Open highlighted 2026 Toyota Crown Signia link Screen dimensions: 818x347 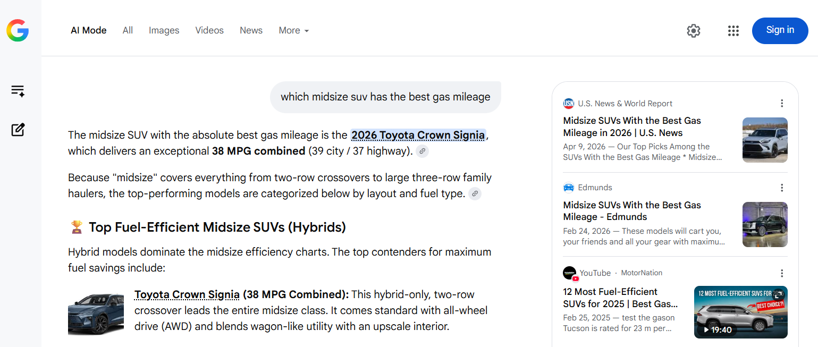point(418,135)
